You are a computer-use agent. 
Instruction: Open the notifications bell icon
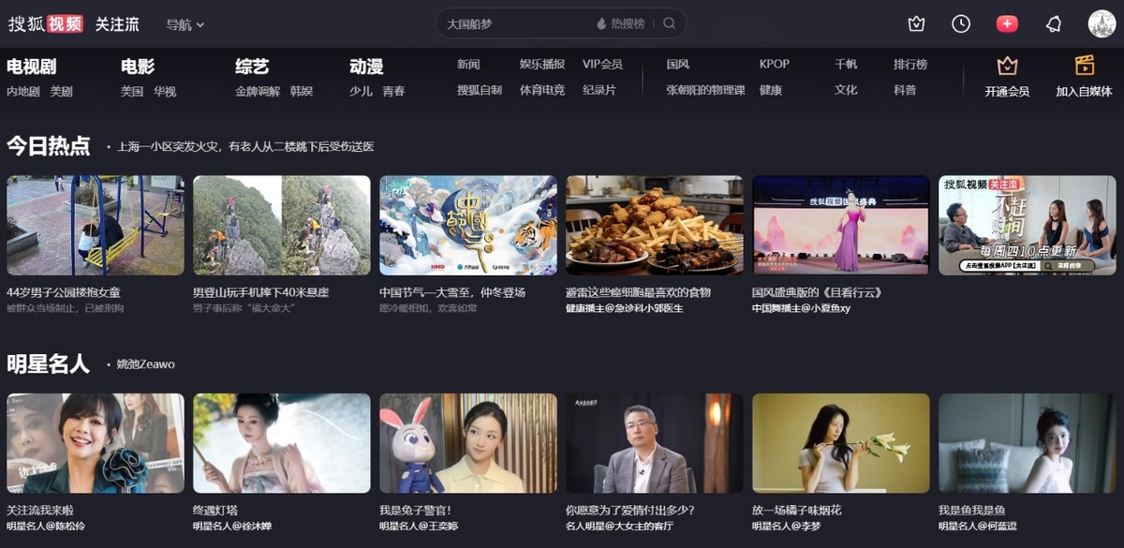[1054, 24]
